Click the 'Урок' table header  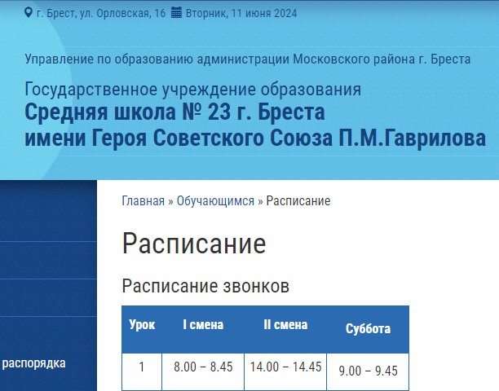click(142, 325)
